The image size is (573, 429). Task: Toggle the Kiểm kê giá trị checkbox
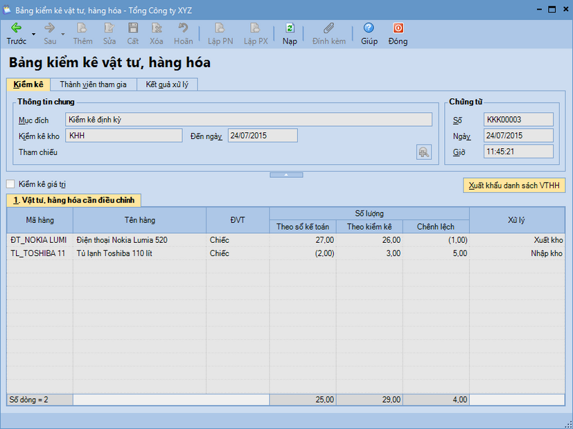[10, 184]
